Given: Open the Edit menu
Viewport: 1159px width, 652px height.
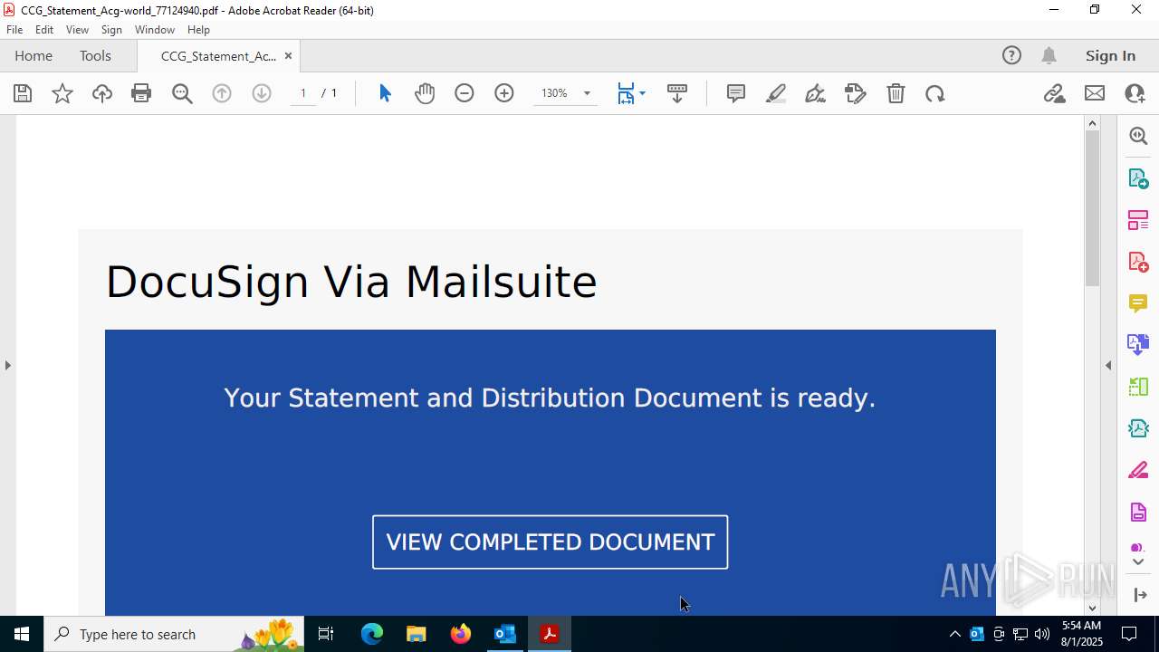Looking at the screenshot, I should click(x=44, y=30).
